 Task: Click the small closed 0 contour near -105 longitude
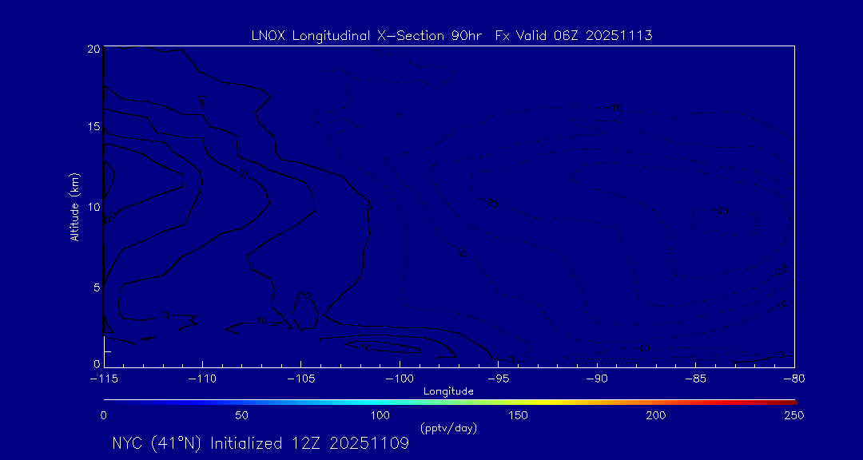tap(305, 311)
